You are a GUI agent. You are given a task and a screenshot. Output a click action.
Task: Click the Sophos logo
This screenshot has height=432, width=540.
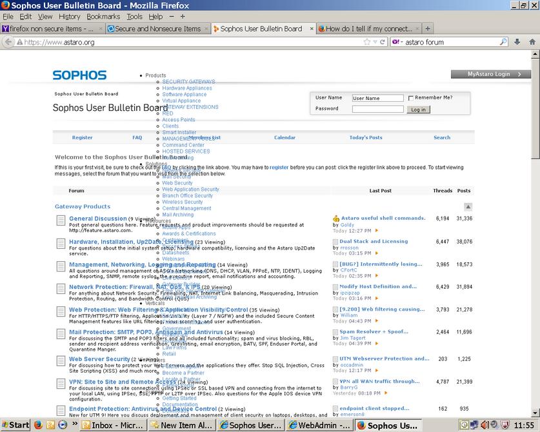[x=79, y=75]
